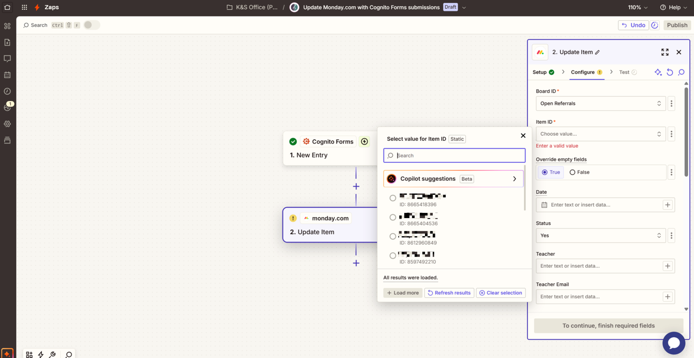Open the version history icon beside Undo

point(655,25)
